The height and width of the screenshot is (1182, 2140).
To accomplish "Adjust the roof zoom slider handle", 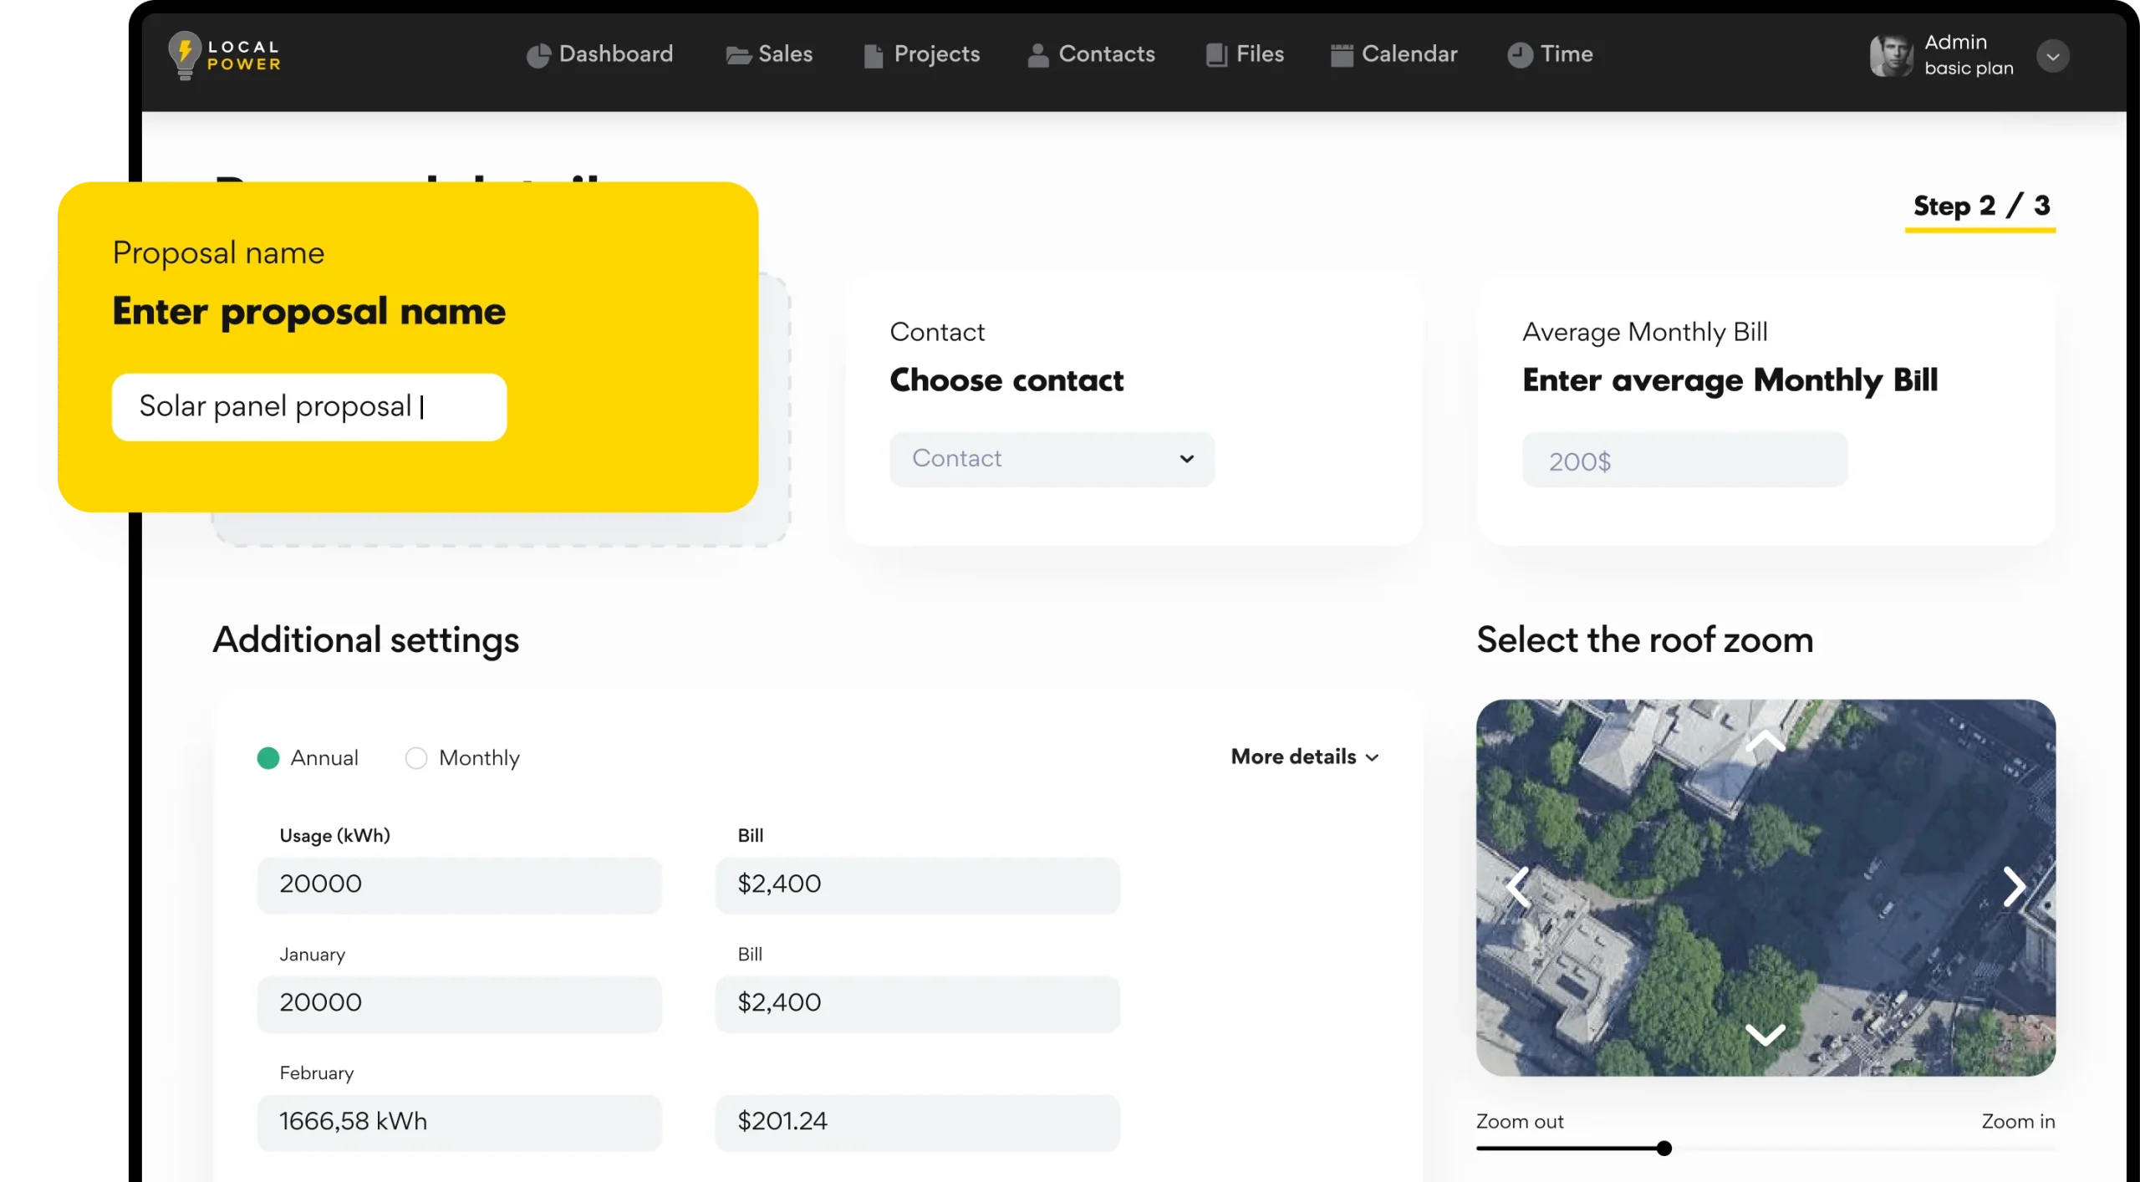I will 1664,1149.
